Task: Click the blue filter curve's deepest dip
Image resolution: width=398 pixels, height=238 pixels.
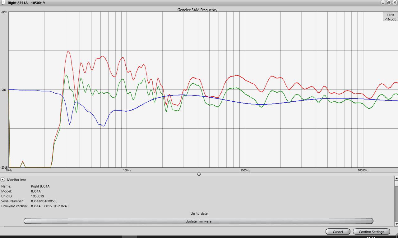Action: [x=103, y=126]
